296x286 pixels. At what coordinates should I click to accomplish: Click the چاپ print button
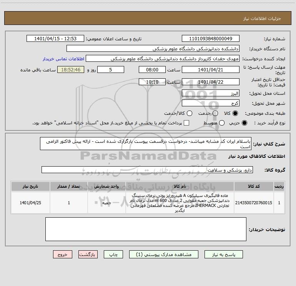pyautogui.click(x=113, y=255)
